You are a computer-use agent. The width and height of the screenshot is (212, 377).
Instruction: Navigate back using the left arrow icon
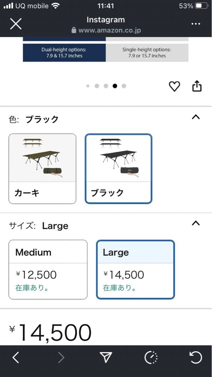coord(16,357)
